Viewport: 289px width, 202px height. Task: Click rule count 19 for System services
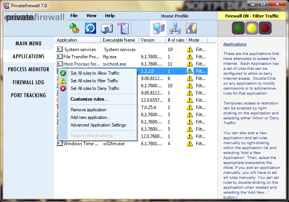(x=170, y=50)
